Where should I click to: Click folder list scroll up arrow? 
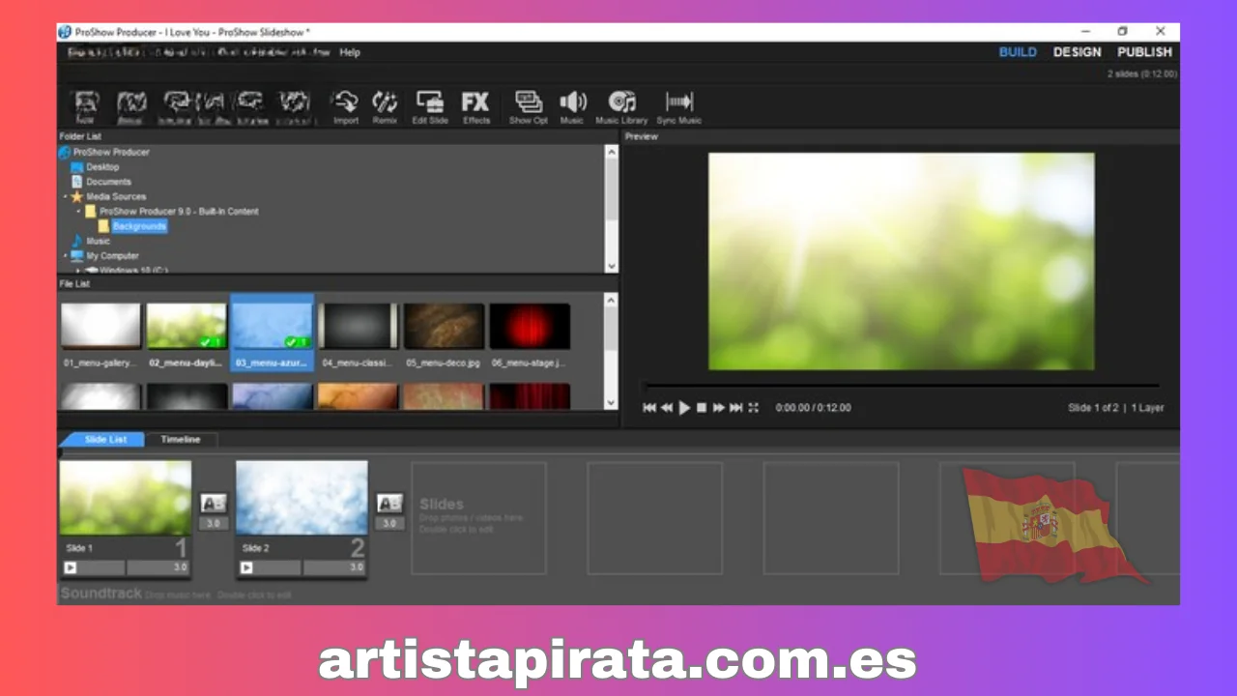611,152
